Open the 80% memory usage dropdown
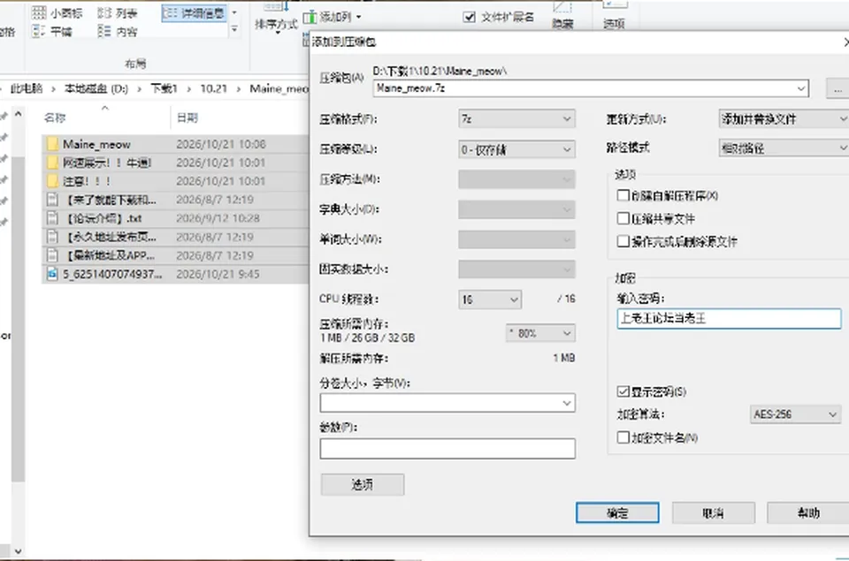Viewport: 849px width, 561px height. click(x=539, y=333)
